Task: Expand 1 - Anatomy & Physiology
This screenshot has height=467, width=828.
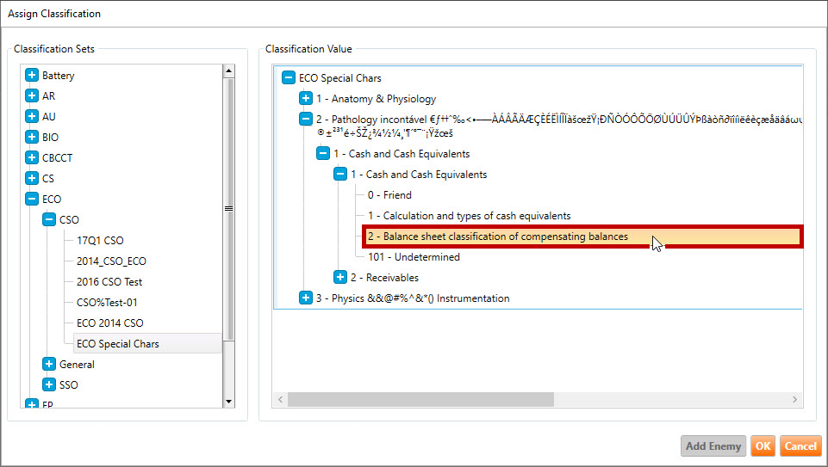Action: [x=306, y=99]
